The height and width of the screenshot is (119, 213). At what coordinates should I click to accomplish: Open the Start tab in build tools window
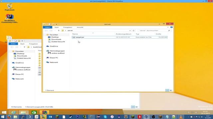coord(22,44)
